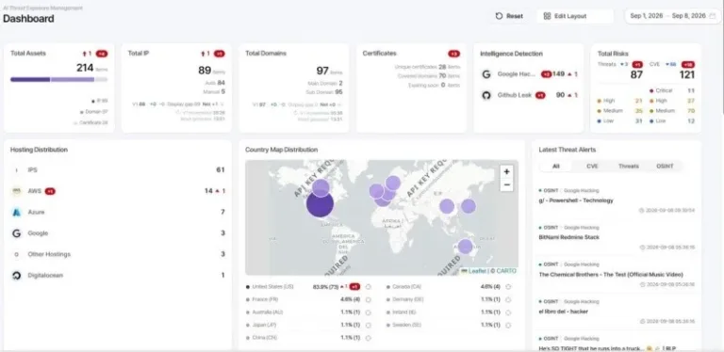Switch to the OSINT alerts tab

pos(665,167)
